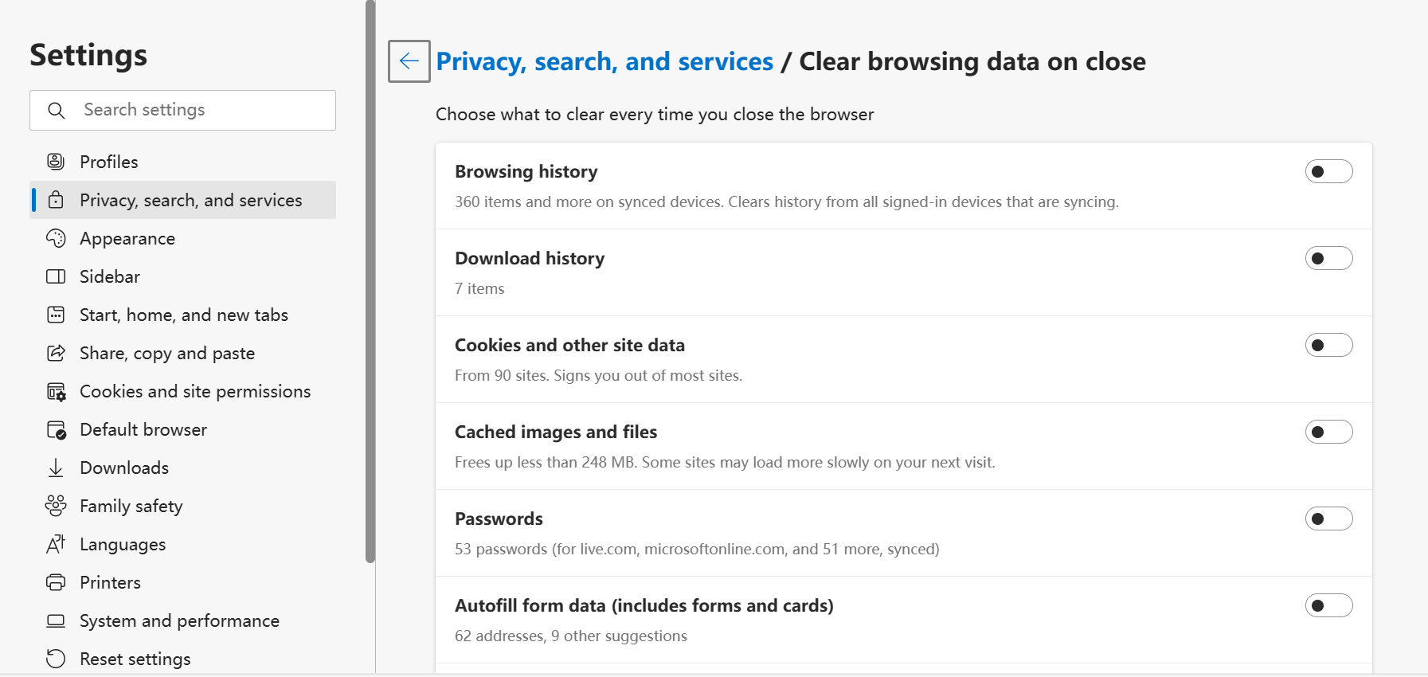Enable Cached images and files clearing

point(1328,432)
